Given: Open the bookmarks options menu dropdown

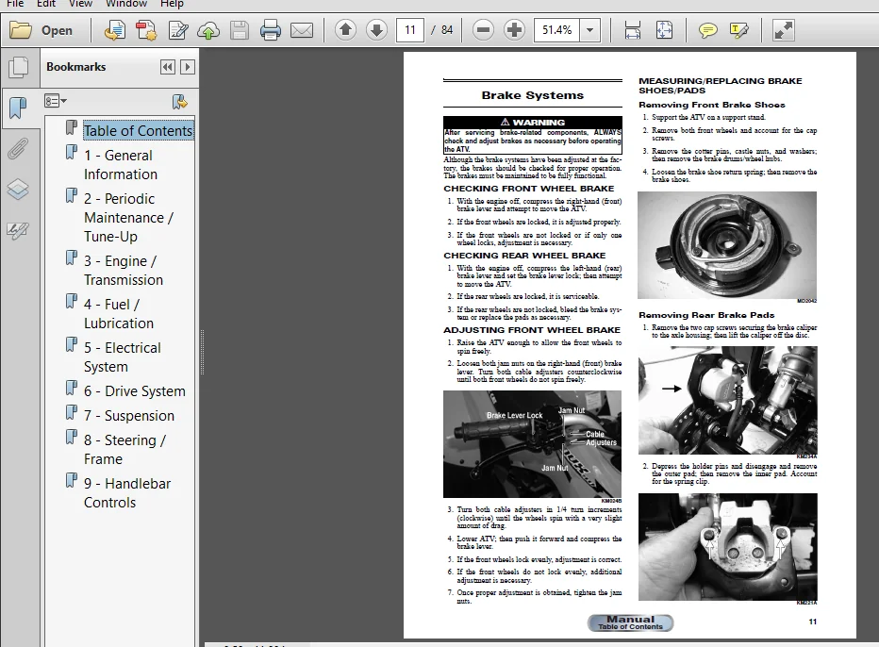Looking at the screenshot, I should [x=56, y=101].
